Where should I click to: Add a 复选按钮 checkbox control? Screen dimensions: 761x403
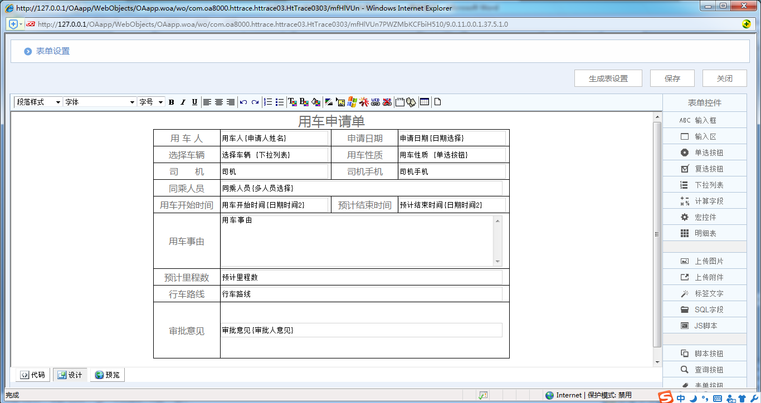tap(704, 169)
